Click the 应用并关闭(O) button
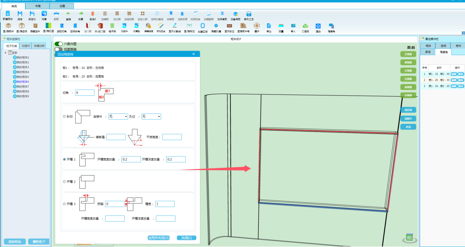Viewport: 465px width, 247px height. coord(159,238)
